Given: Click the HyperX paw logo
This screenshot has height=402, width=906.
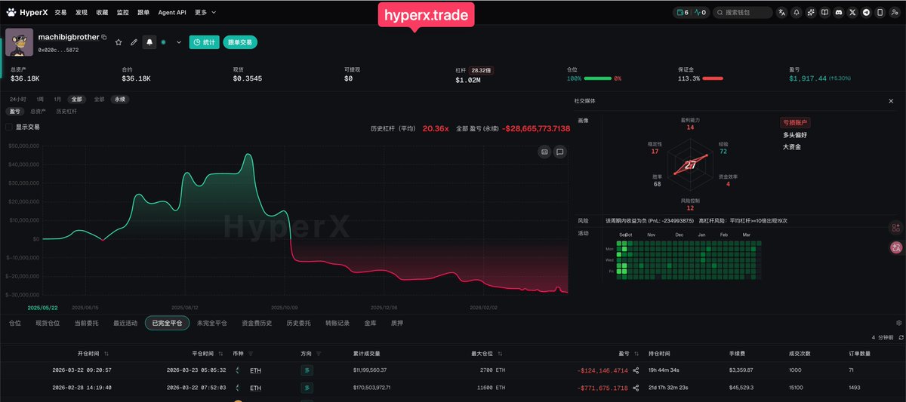Looking at the screenshot, I should [12, 13].
